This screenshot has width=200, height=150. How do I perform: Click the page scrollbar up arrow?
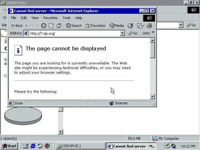152,41
